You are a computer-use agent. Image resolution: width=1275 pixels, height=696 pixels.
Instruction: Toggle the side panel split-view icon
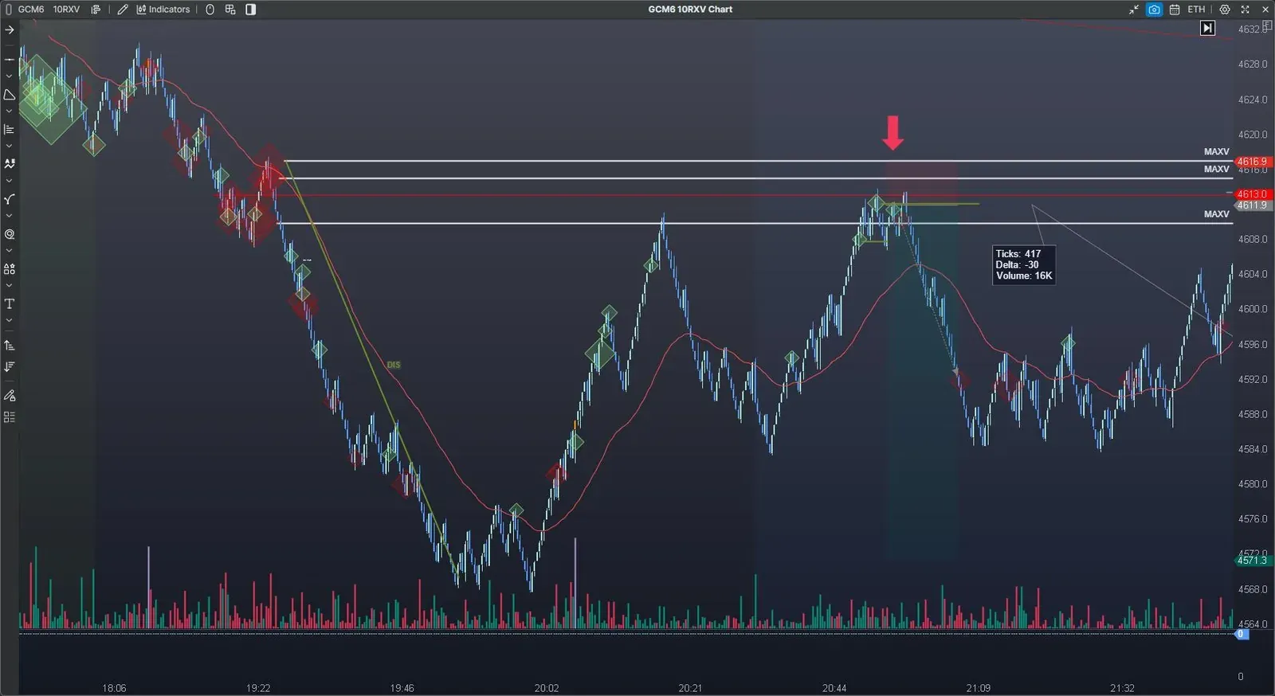click(x=251, y=10)
